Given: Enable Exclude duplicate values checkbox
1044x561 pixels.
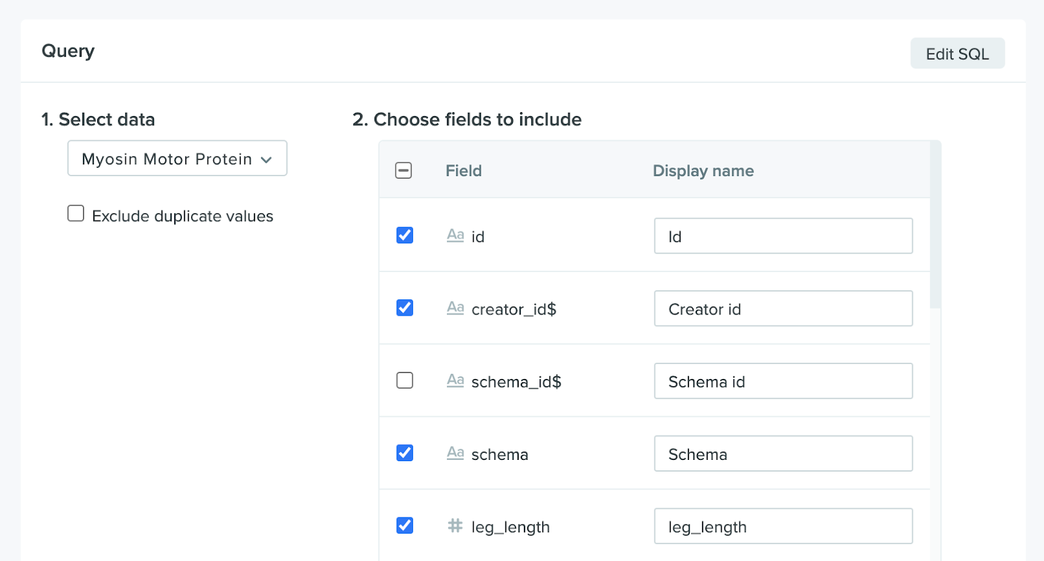Looking at the screenshot, I should (x=76, y=214).
